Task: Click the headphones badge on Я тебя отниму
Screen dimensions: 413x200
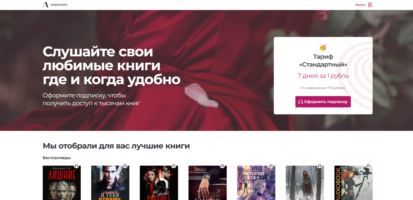Action: point(125,166)
